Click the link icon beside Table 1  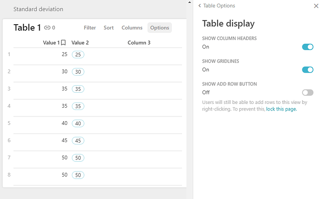click(x=47, y=28)
